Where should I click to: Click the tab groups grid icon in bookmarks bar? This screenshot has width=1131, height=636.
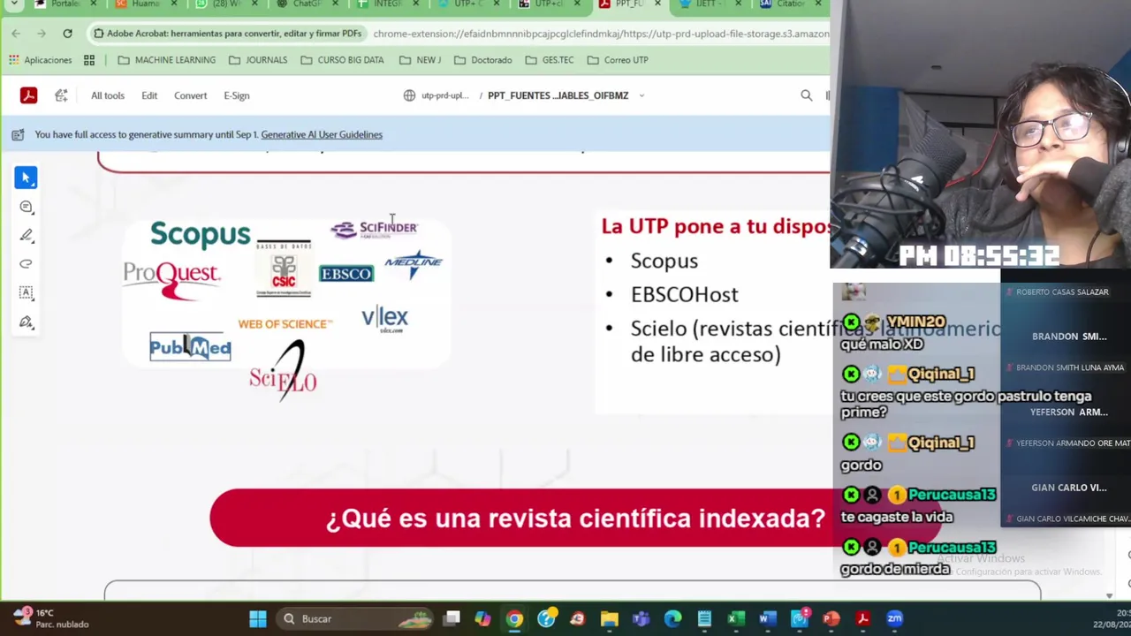89,60
